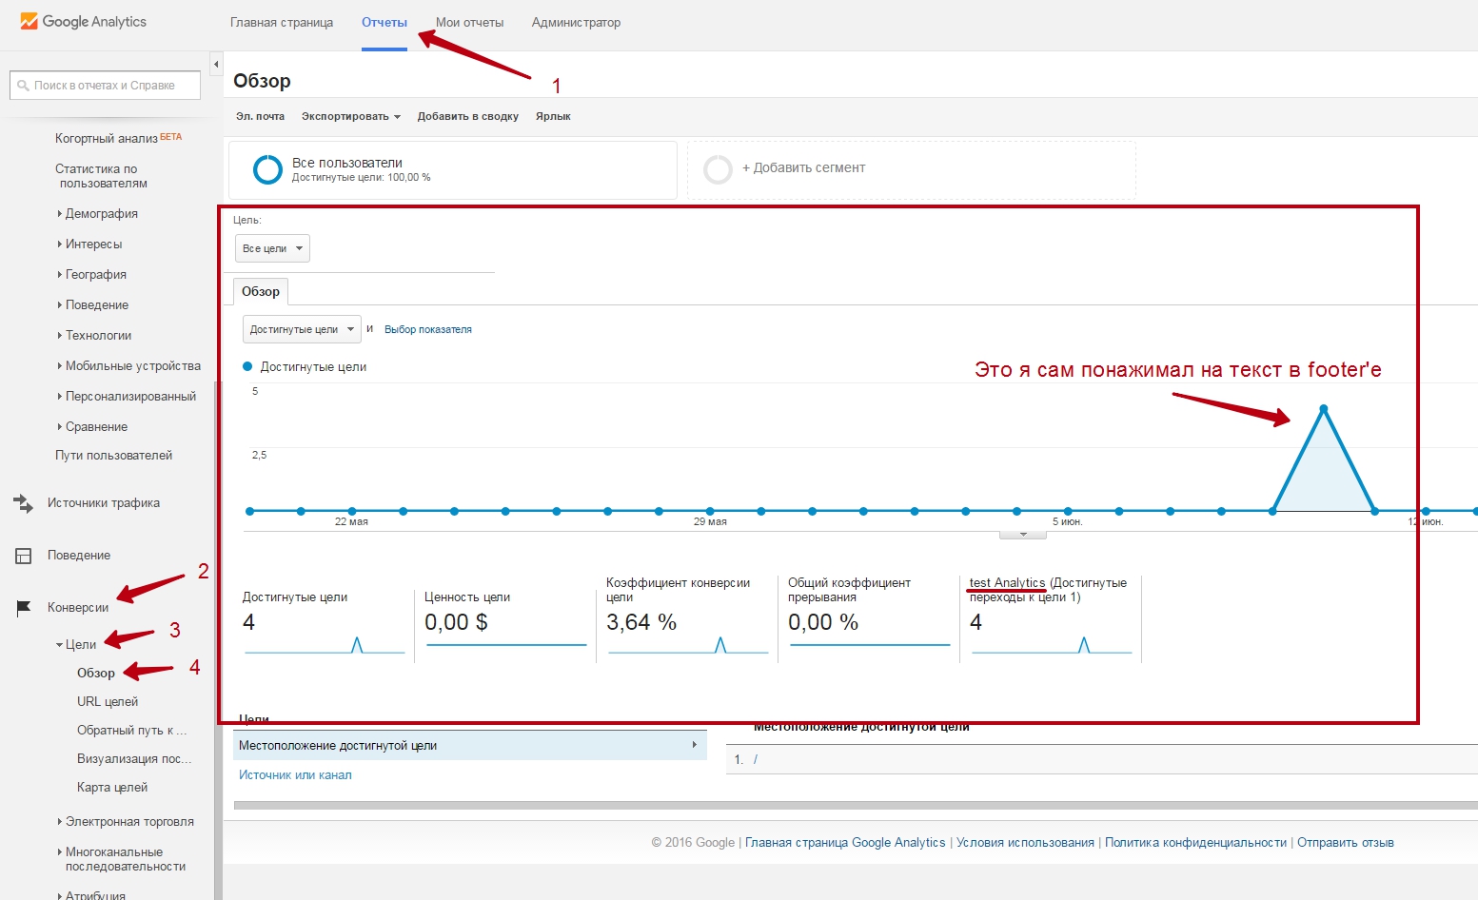Click the chart peak data point
The width and height of the screenshot is (1478, 900).
[1324, 409]
